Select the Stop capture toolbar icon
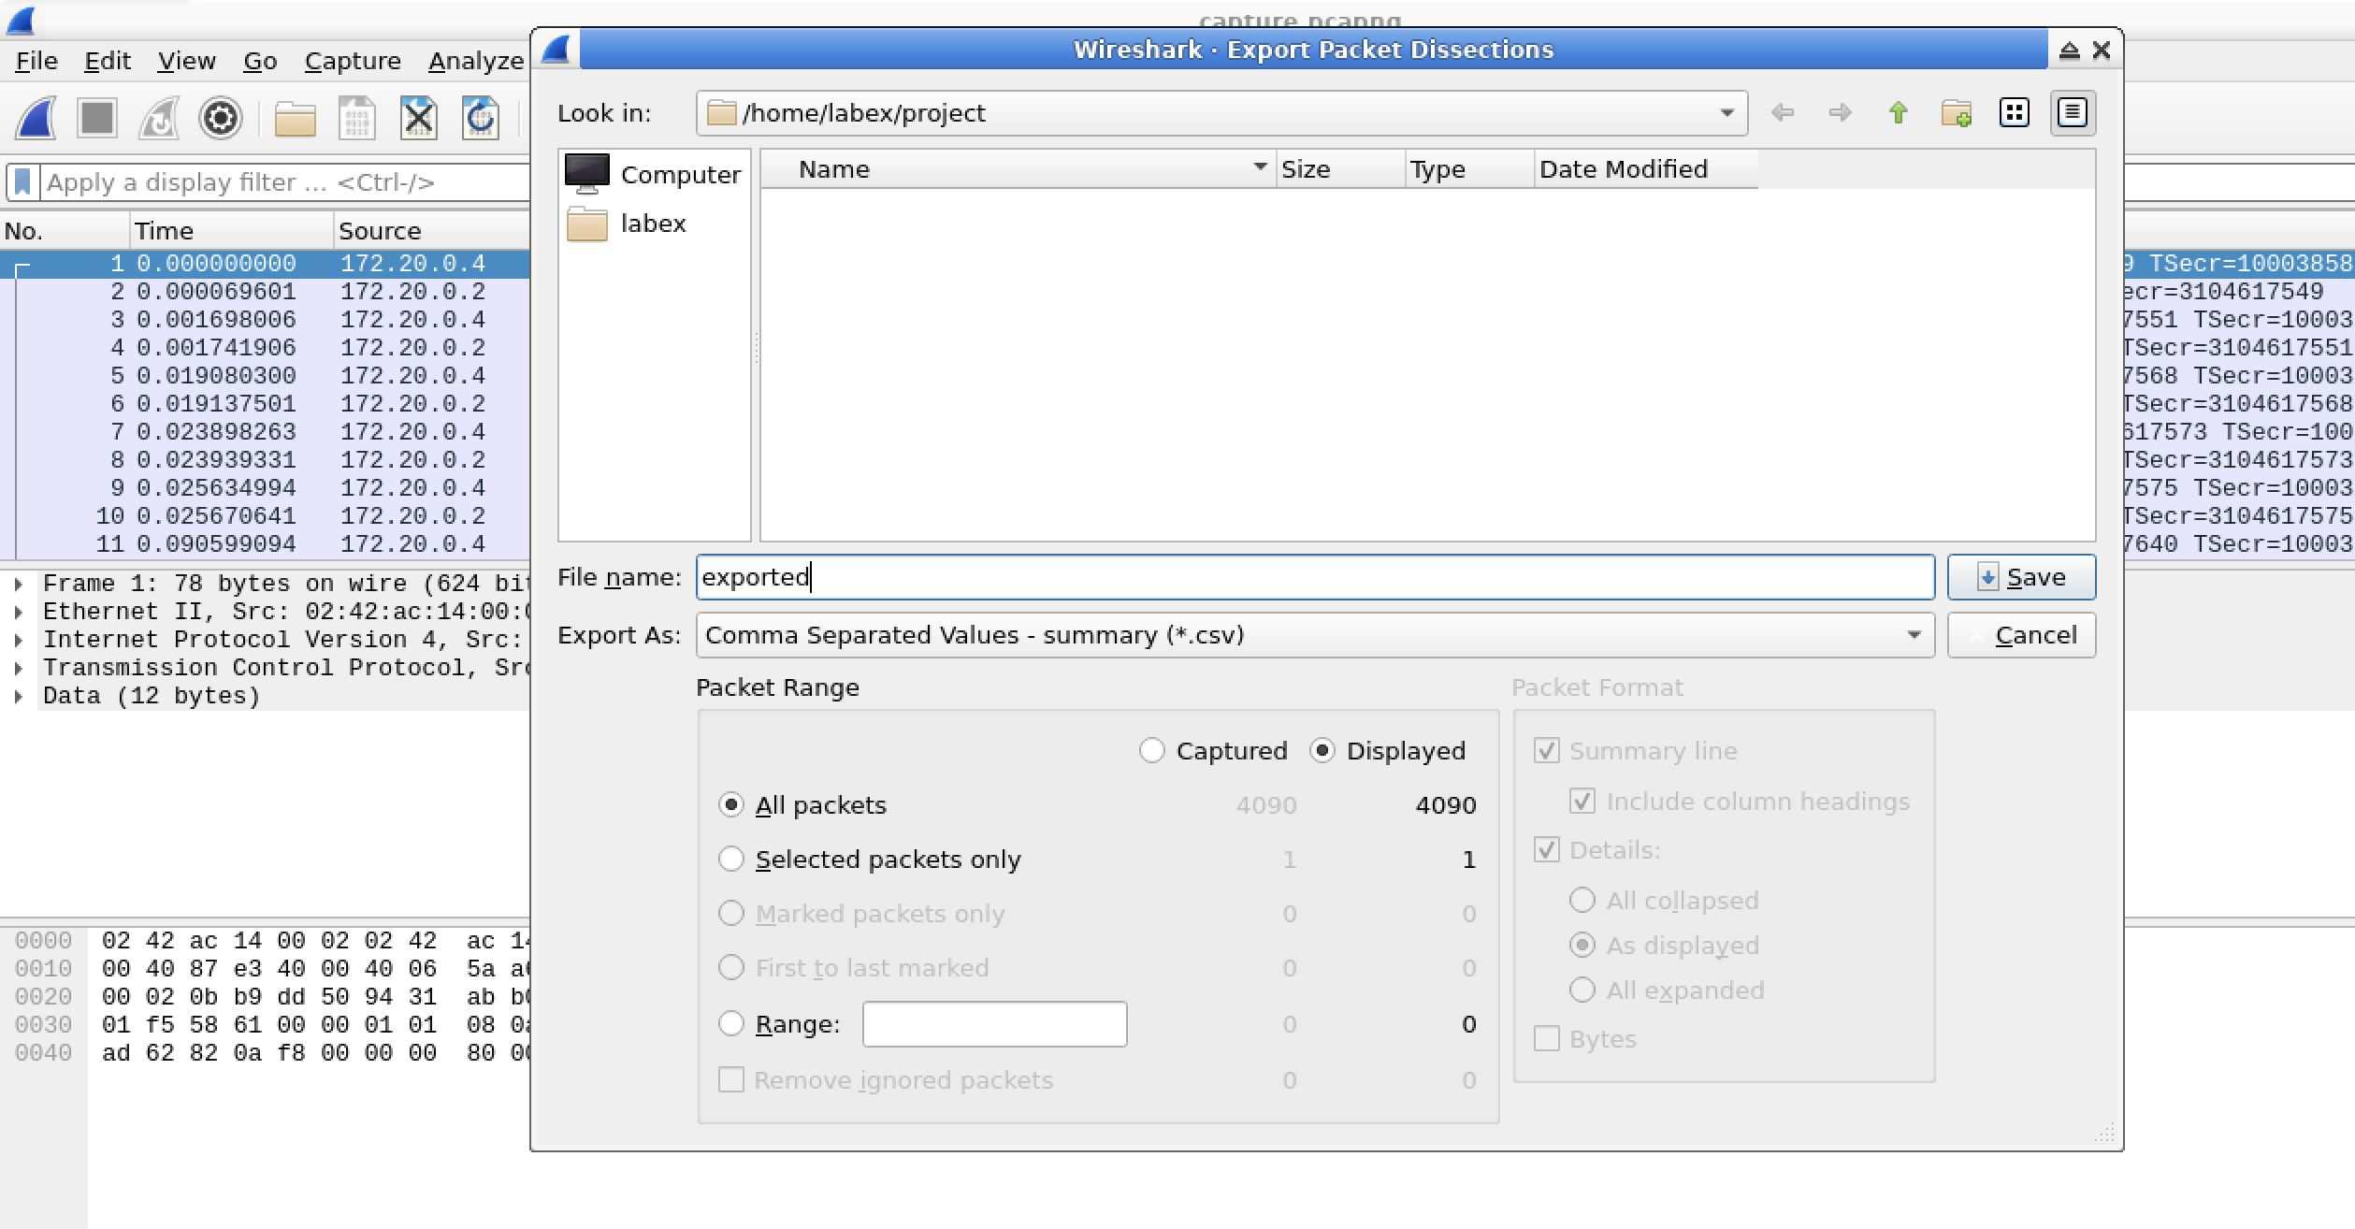Viewport: 2355px width, 1229px height. click(96, 119)
